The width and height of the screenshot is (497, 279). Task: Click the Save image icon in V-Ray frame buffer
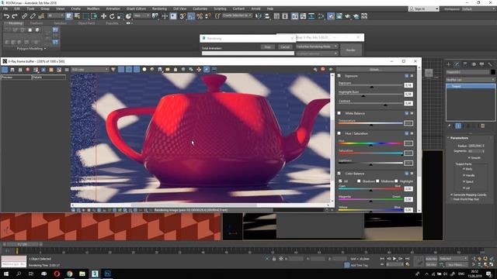point(159,69)
